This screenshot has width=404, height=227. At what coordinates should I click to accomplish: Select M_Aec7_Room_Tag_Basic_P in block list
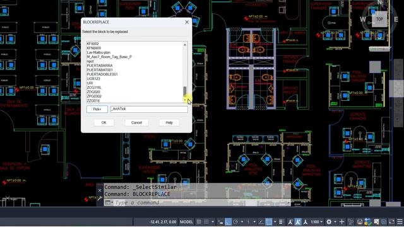click(x=109, y=57)
